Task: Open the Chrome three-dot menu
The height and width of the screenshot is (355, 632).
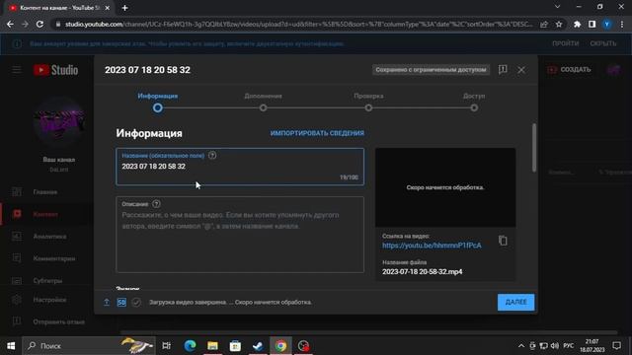Action: coord(622,24)
